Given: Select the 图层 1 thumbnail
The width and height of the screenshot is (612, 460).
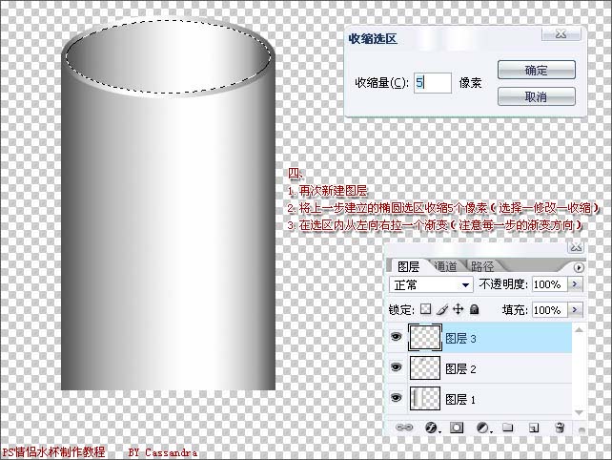Looking at the screenshot, I should point(425,398).
